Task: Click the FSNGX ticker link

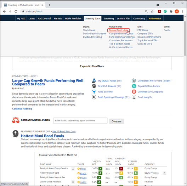Action: (x=83, y=178)
